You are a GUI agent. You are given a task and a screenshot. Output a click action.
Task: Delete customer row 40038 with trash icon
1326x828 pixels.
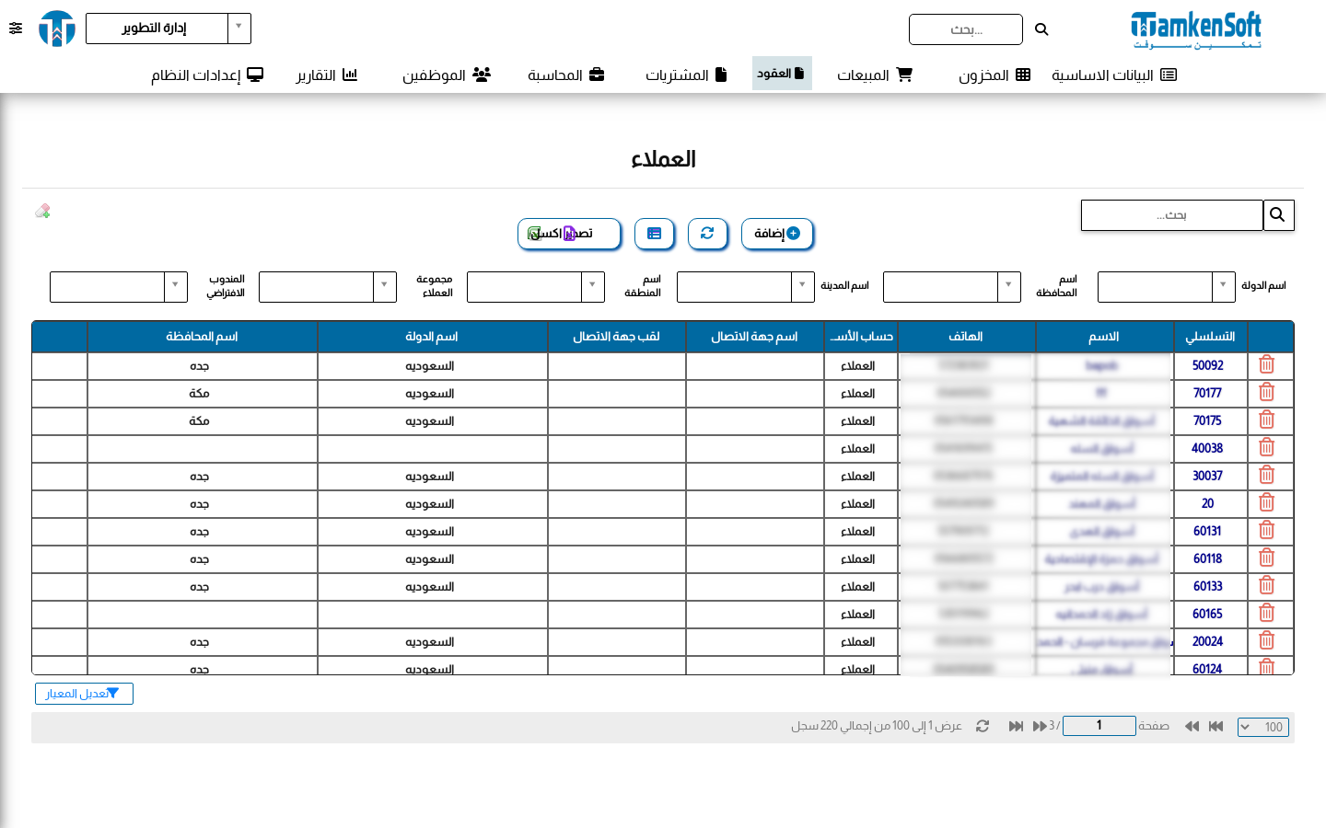(x=1267, y=448)
